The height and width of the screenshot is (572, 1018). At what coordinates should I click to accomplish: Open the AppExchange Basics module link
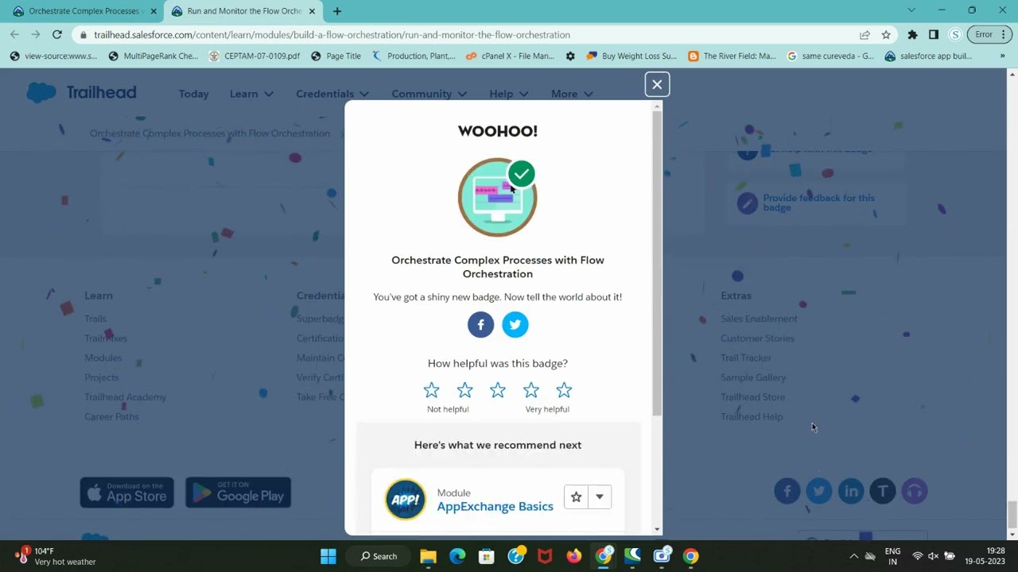(x=495, y=506)
